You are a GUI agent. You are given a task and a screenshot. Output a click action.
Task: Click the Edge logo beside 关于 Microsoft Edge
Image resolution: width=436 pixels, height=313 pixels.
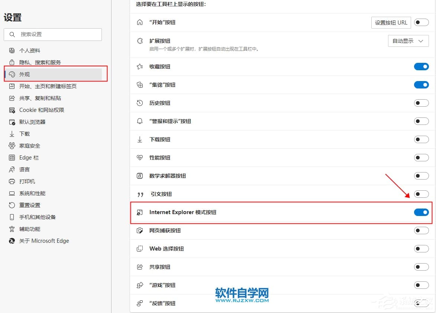click(x=12, y=241)
